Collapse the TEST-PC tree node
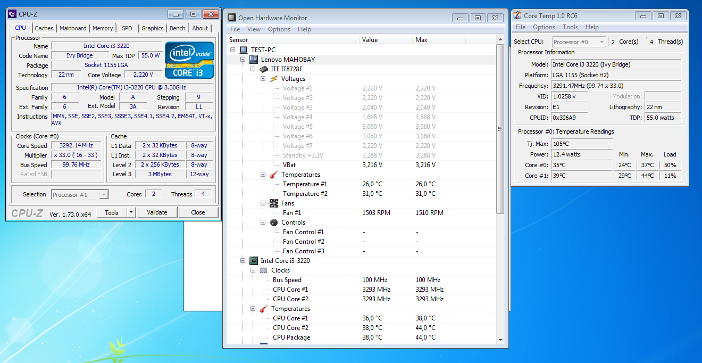This screenshot has height=363, width=702. (x=233, y=50)
